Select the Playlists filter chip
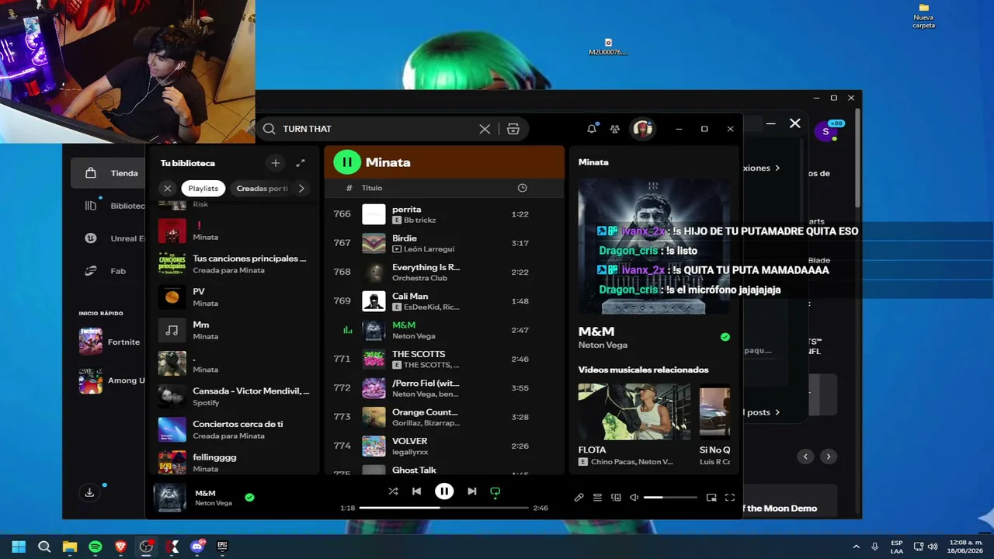Viewport: 994px width, 559px height. (x=203, y=188)
